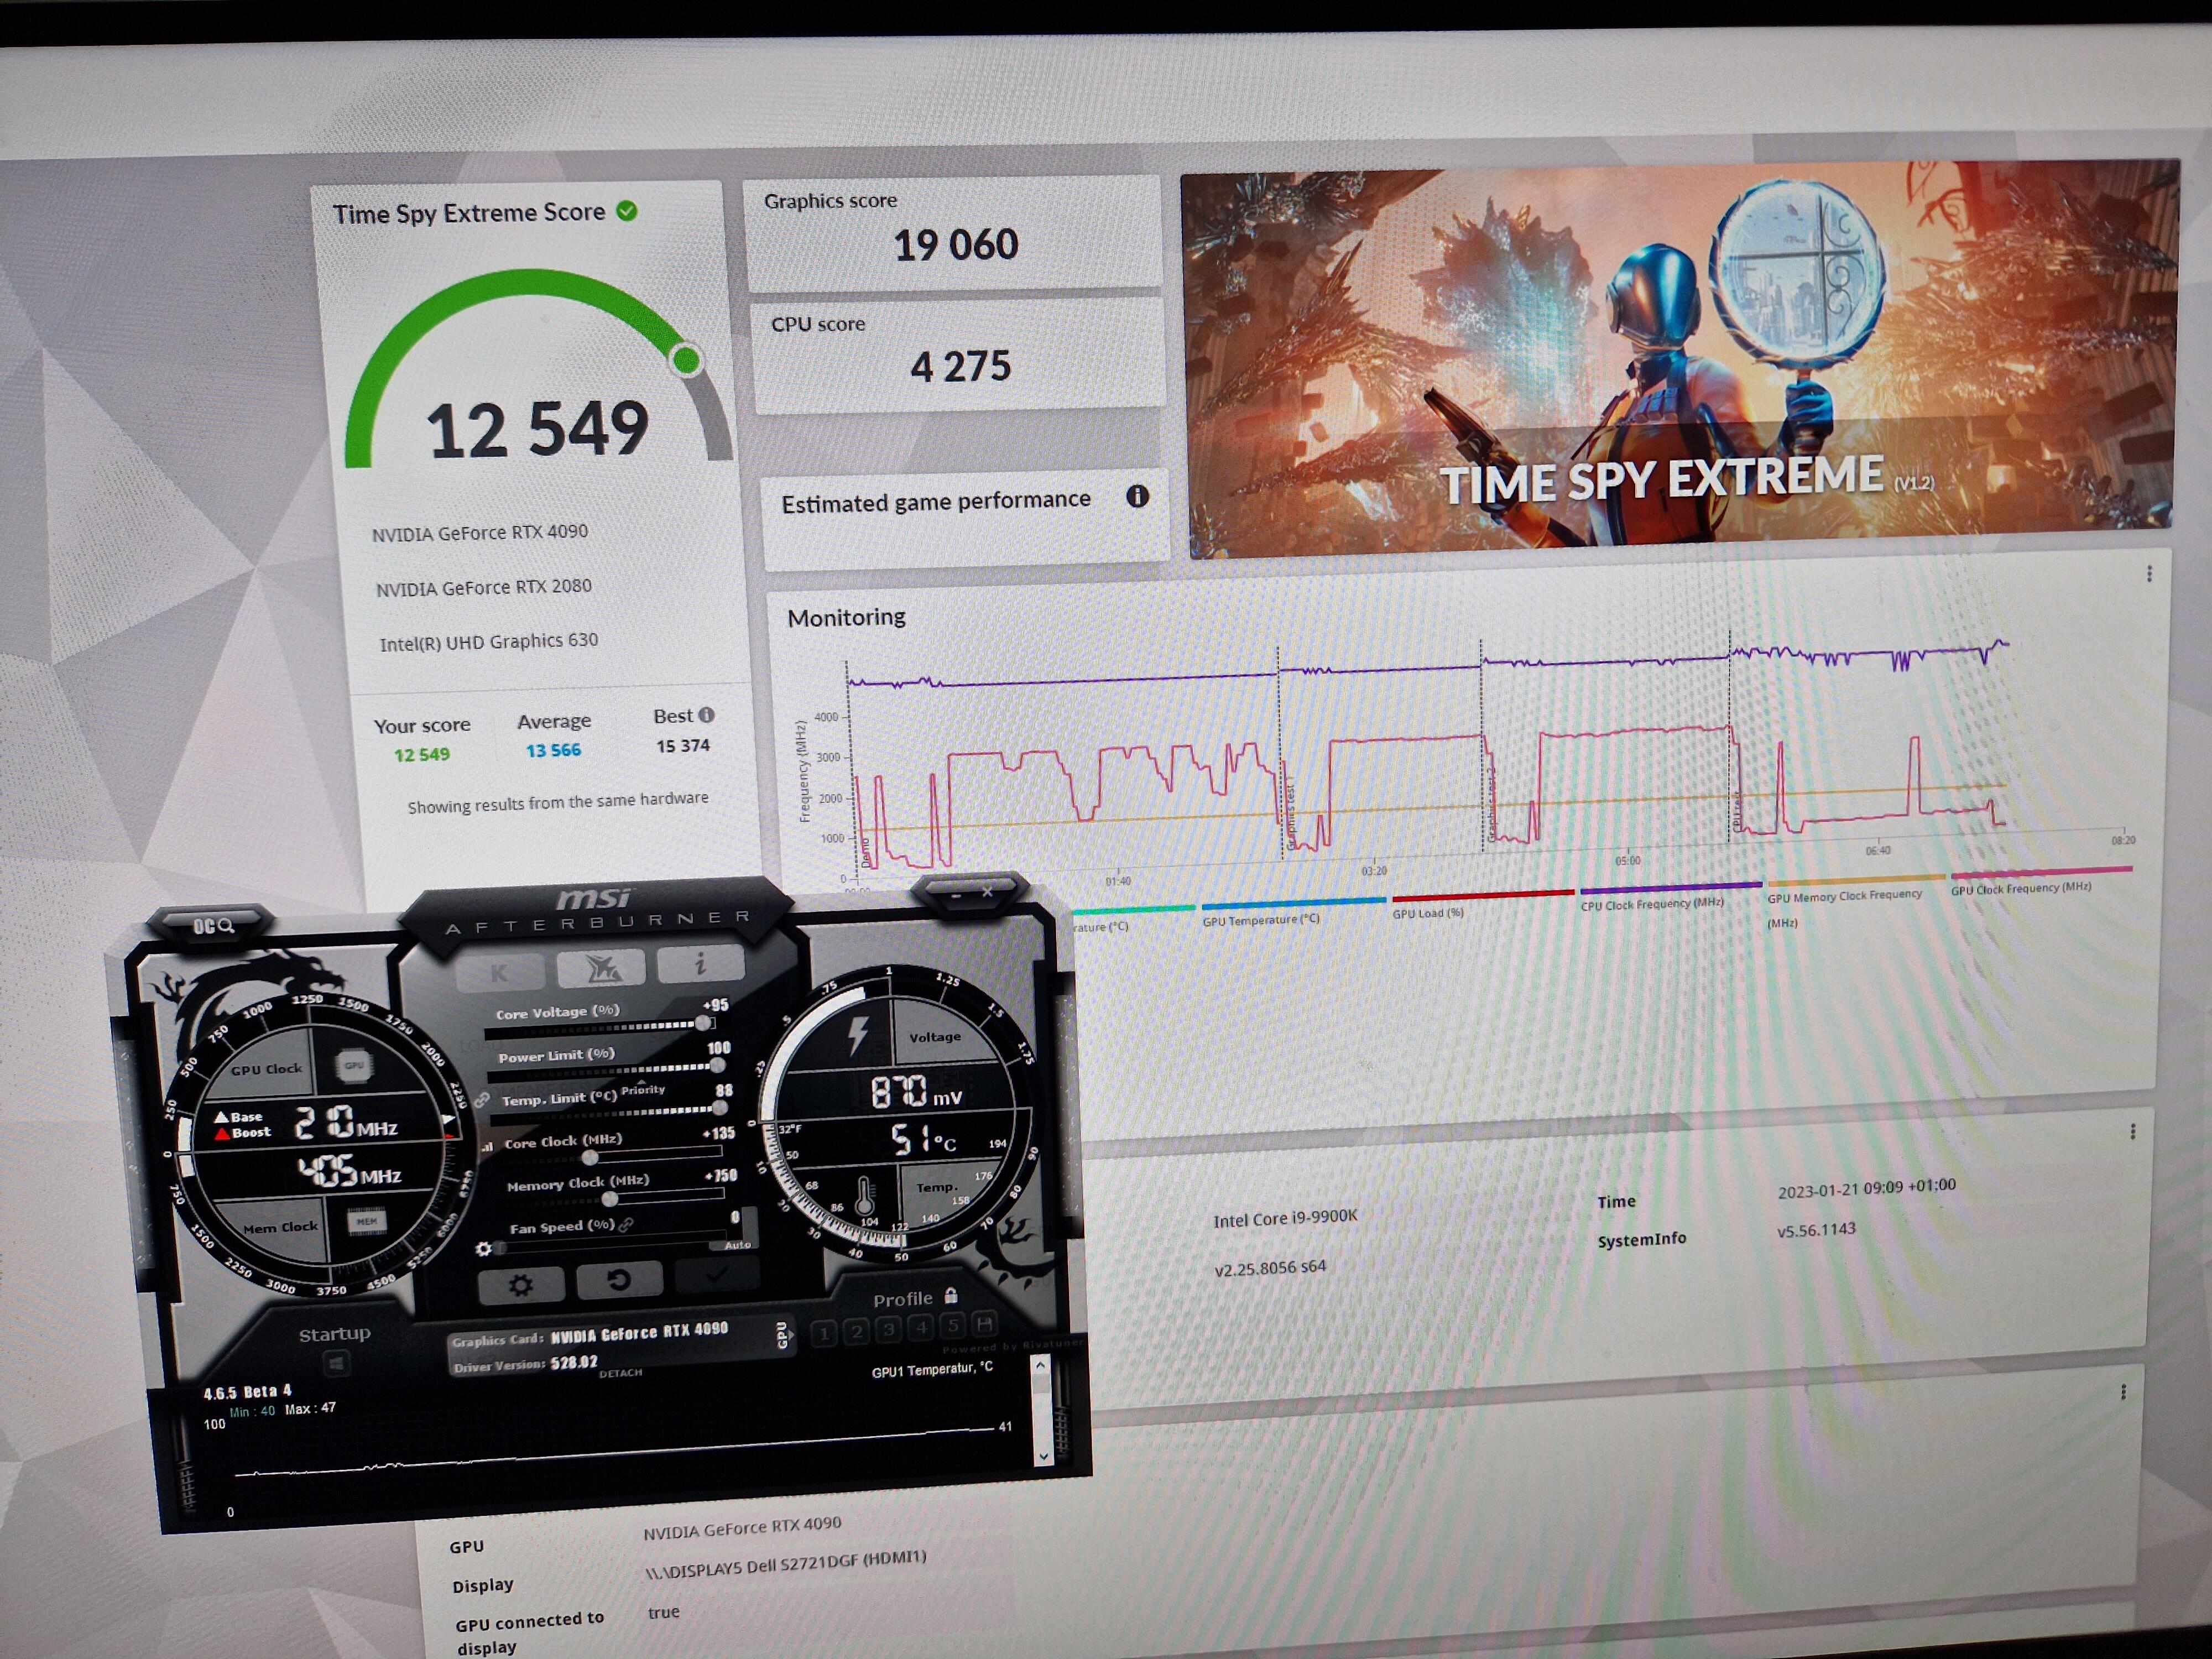Click the apply checkmark button
Viewport: 2212px width, 1659px height.
(x=716, y=1275)
